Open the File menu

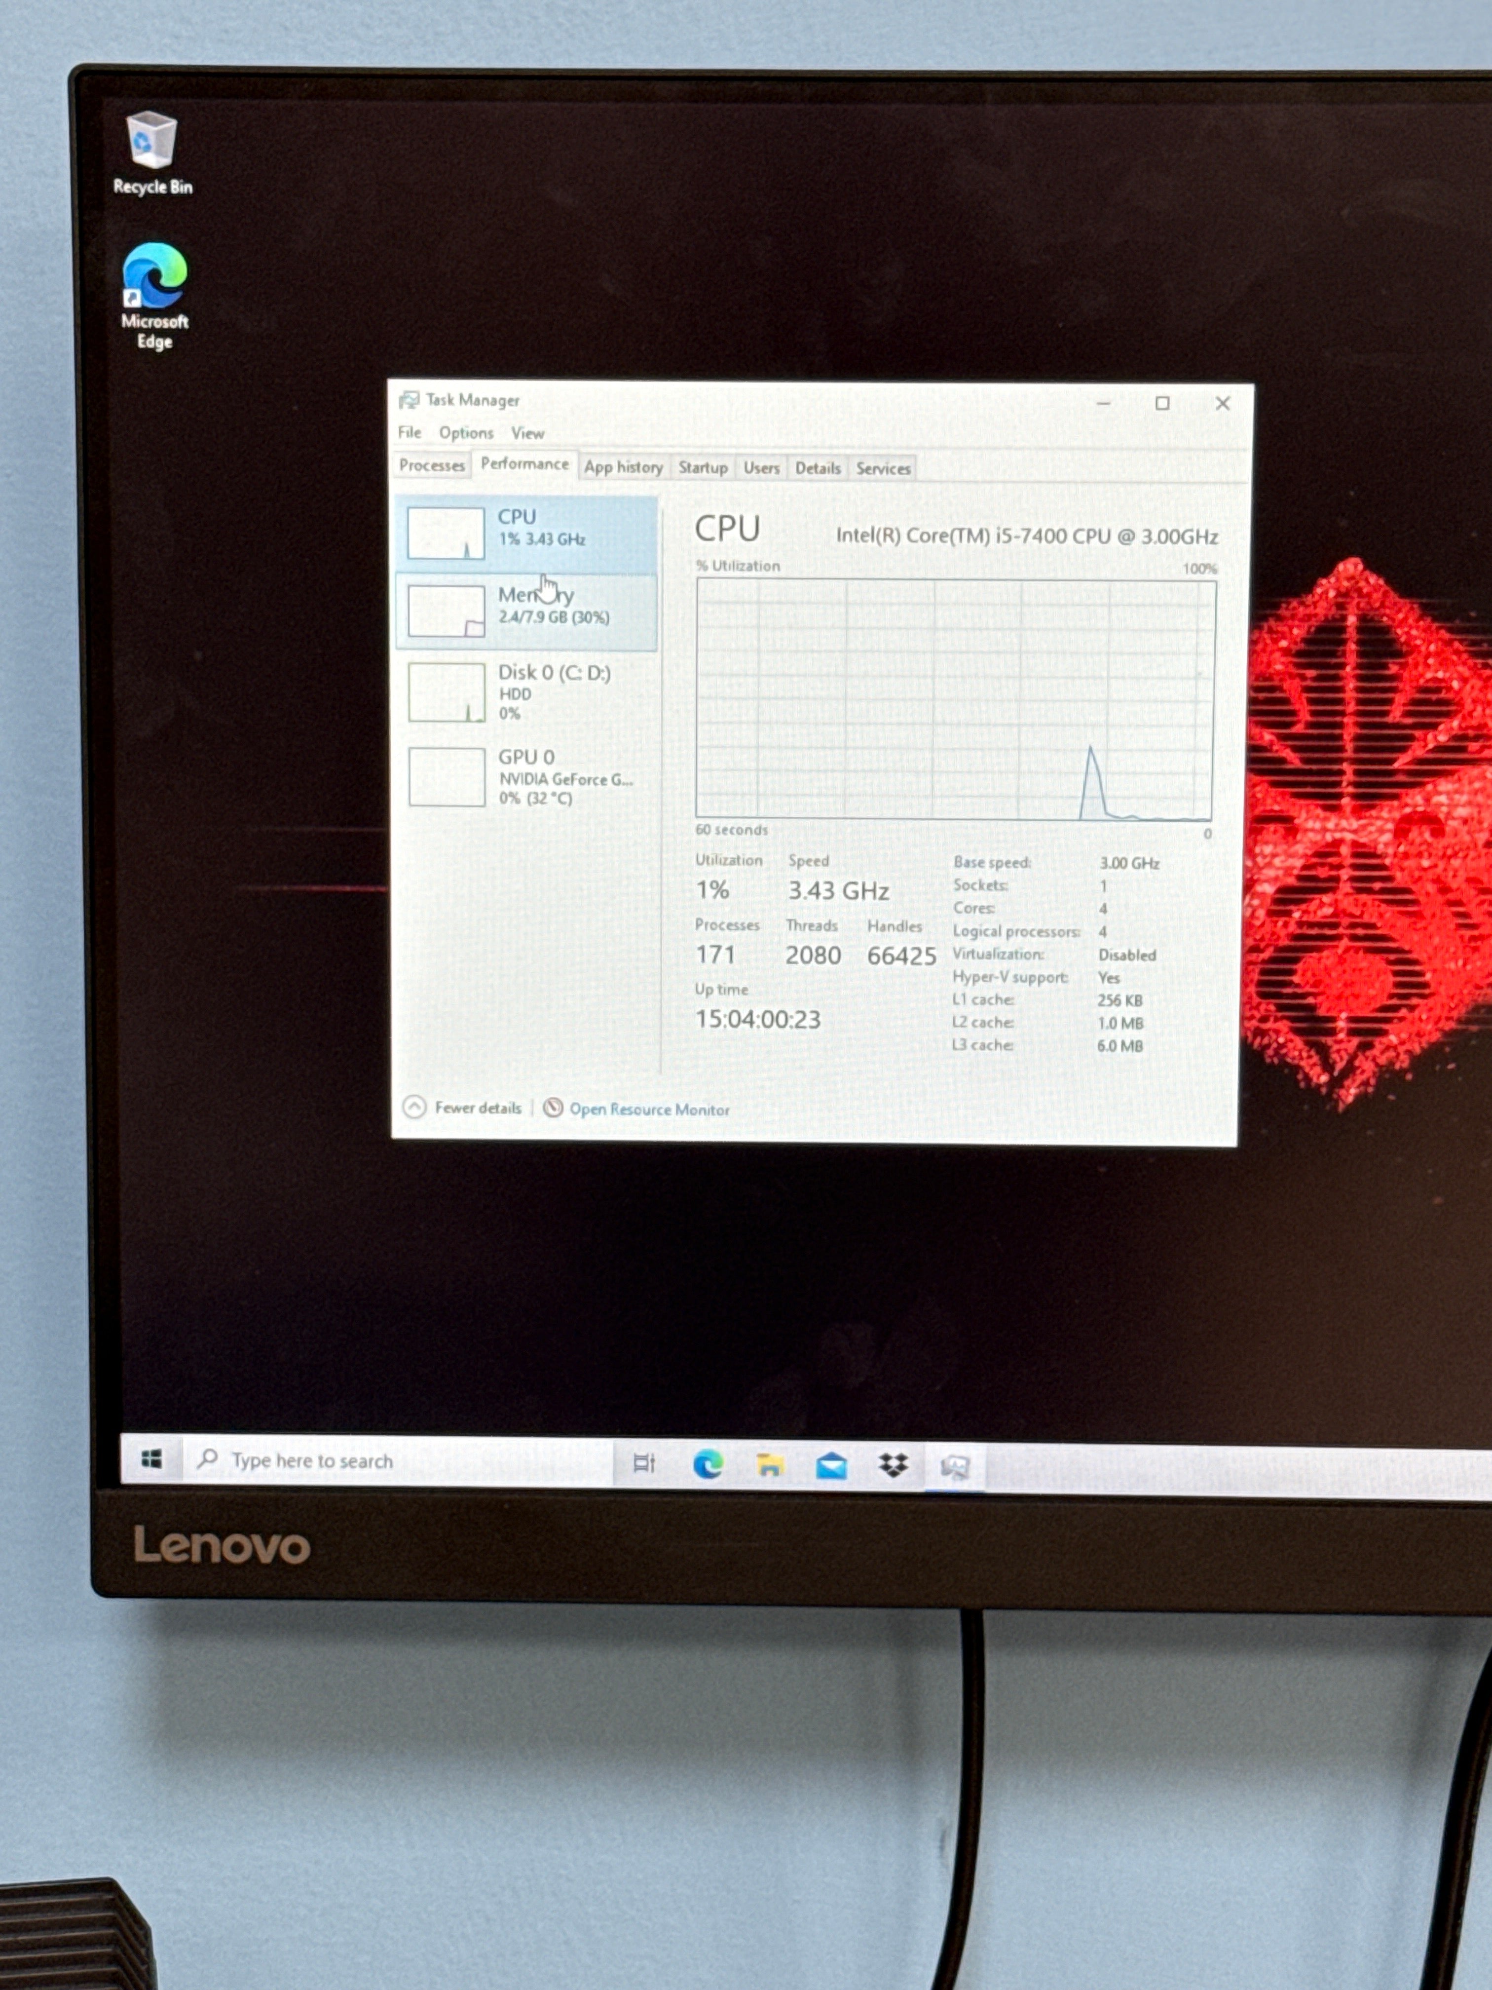409,433
